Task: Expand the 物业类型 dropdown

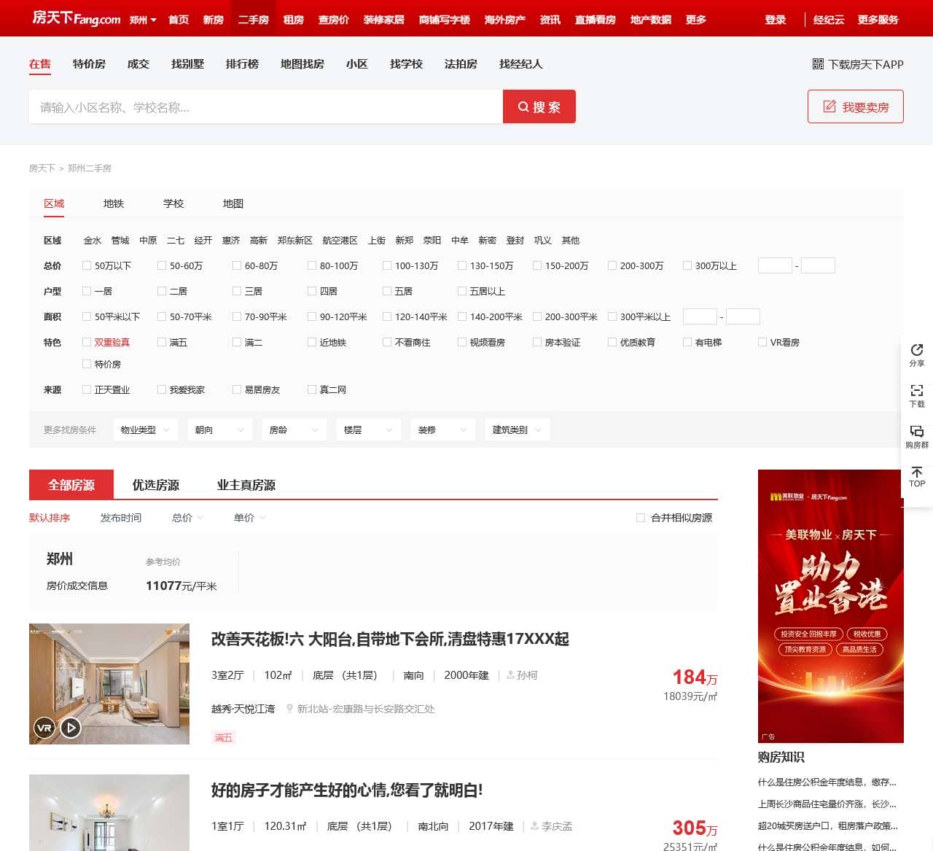Action: pos(146,430)
